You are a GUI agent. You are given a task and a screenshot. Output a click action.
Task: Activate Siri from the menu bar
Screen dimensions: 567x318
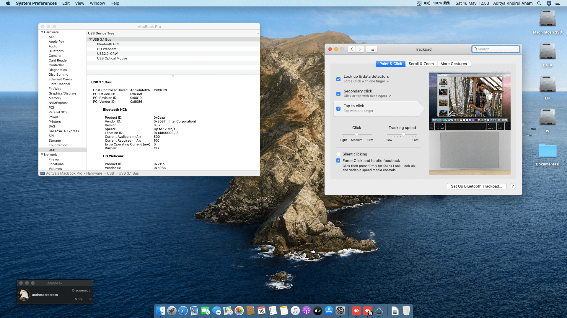549,3
